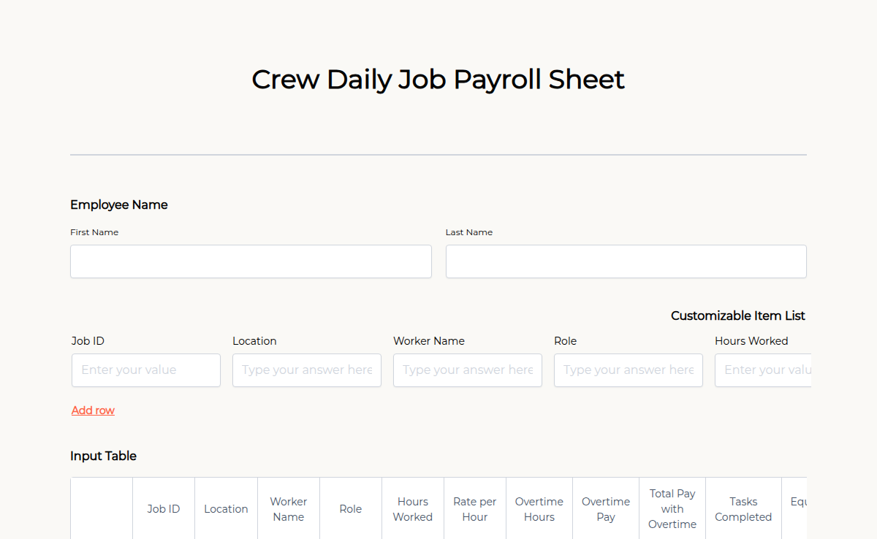Click the Crew Daily Job Payroll Sheet title

pyautogui.click(x=438, y=79)
